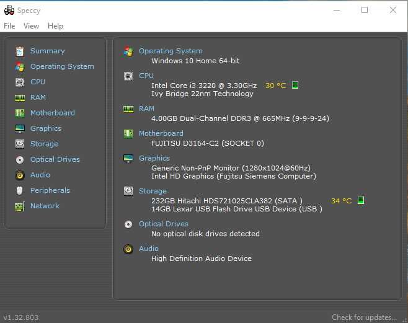Go to Motherboard section in sidebar

pos(53,113)
